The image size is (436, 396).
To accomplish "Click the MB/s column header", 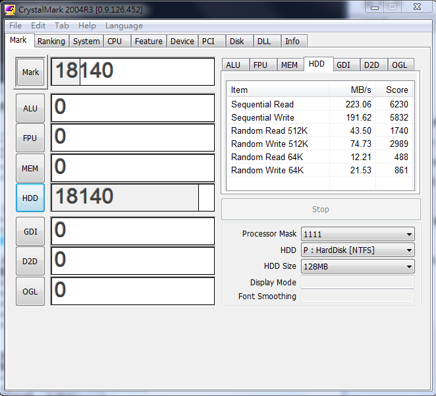I will (x=352, y=90).
